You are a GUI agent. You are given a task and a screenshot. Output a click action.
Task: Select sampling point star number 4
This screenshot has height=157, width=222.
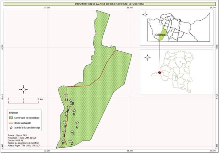click(72, 132)
